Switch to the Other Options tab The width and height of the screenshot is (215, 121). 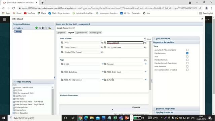pos(82,33)
